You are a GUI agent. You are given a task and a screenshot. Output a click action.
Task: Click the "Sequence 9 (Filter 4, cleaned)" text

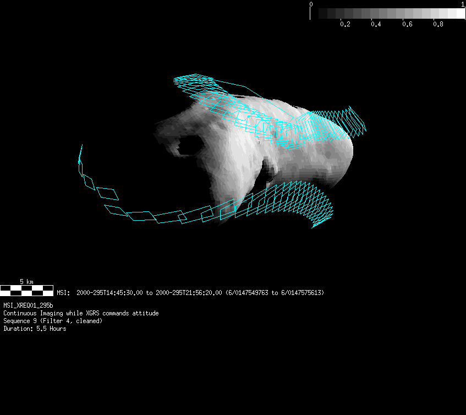click(53, 321)
